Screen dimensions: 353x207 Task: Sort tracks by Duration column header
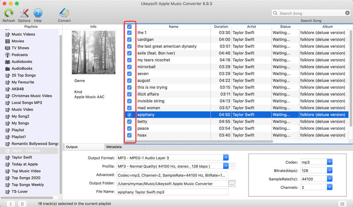pyautogui.click(x=221, y=26)
